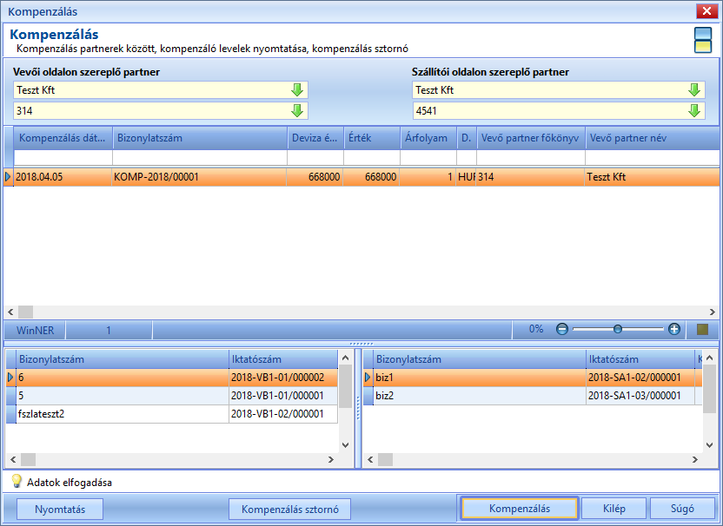Viewport: 723px width, 526px height.
Task: Select row KOMP-2018/00001 in compensation grid
Action: pos(361,177)
